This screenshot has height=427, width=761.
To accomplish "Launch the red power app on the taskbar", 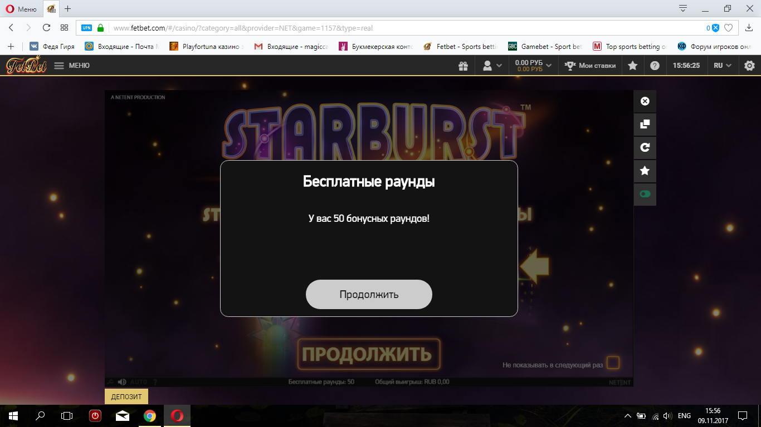I will 95,416.
